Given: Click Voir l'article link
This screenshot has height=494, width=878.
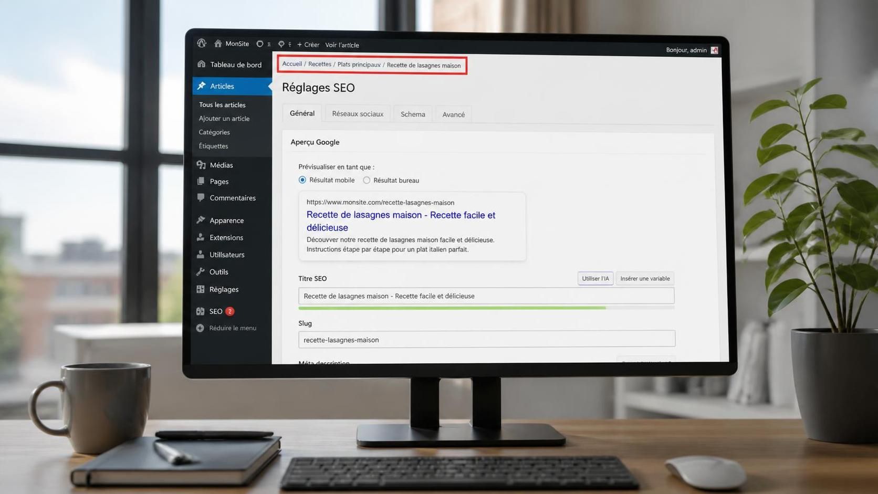Looking at the screenshot, I should (342, 45).
